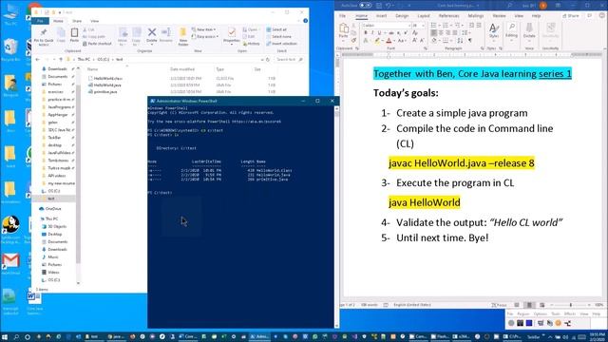This screenshot has height=342, width=608.
Task: Click Bullets list icon in Word
Action: pos(434,26)
